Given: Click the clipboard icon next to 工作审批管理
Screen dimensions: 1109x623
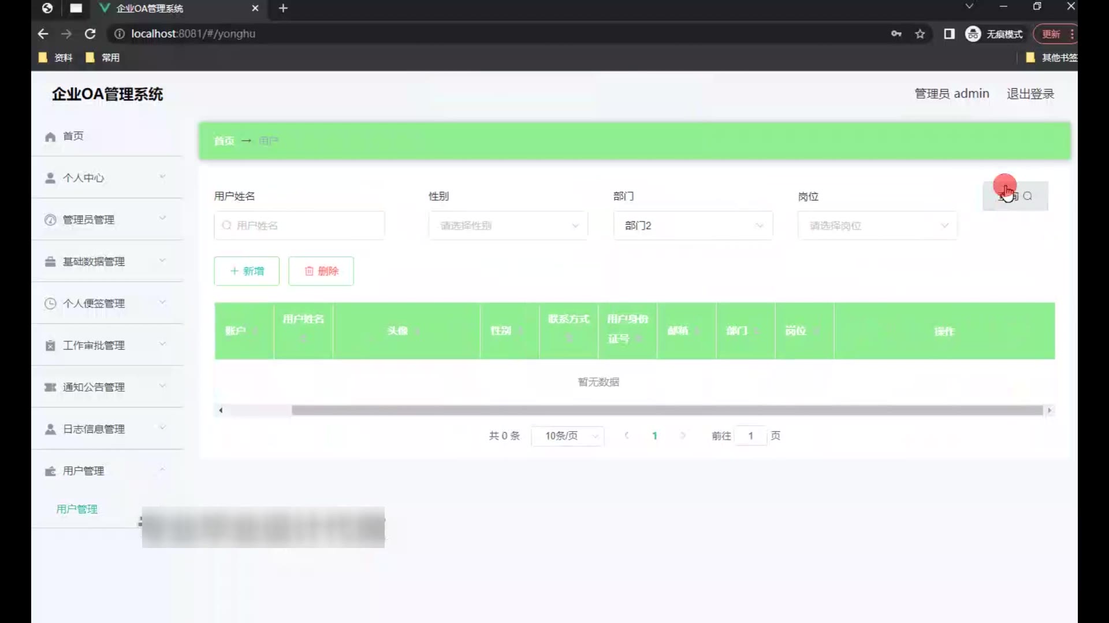Looking at the screenshot, I should pyautogui.click(x=50, y=346).
